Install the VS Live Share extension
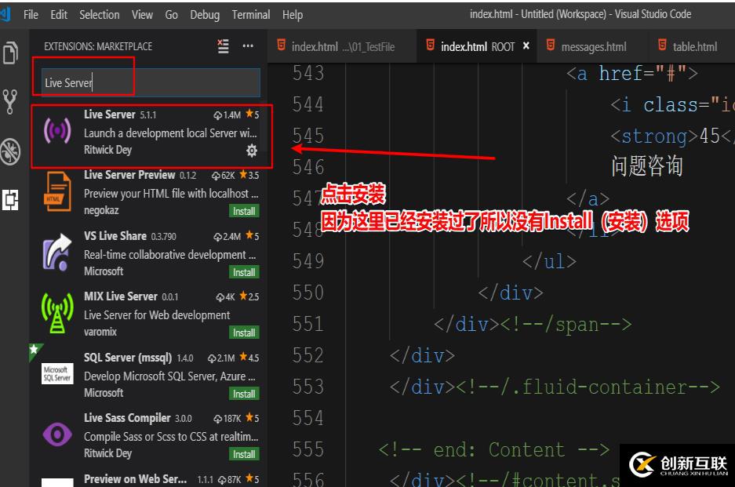Viewport: 735px width, 487px height. pos(244,272)
